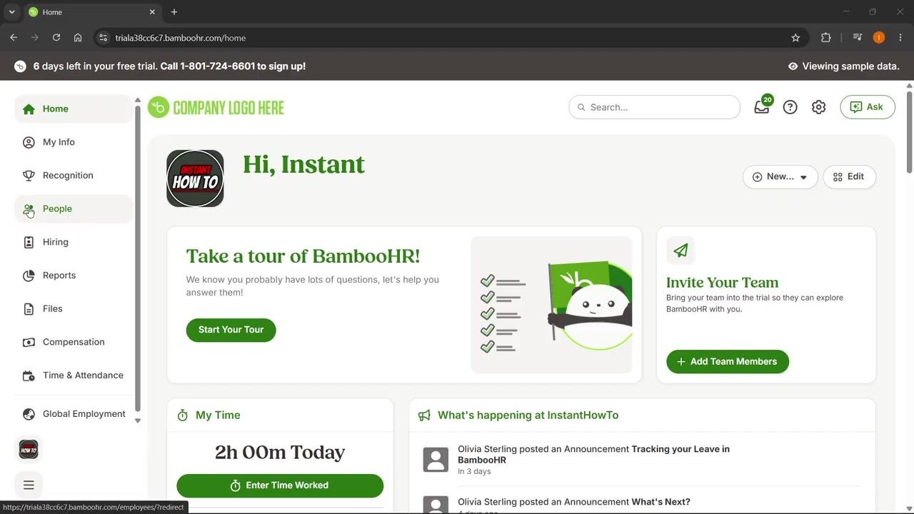This screenshot has height=514, width=914.
Task: Expand the New... dropdown
Action: tap(780, 177)
